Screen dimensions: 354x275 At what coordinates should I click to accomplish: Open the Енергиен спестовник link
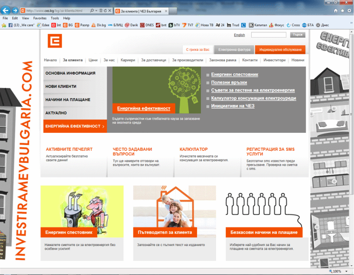click(235, 74)
